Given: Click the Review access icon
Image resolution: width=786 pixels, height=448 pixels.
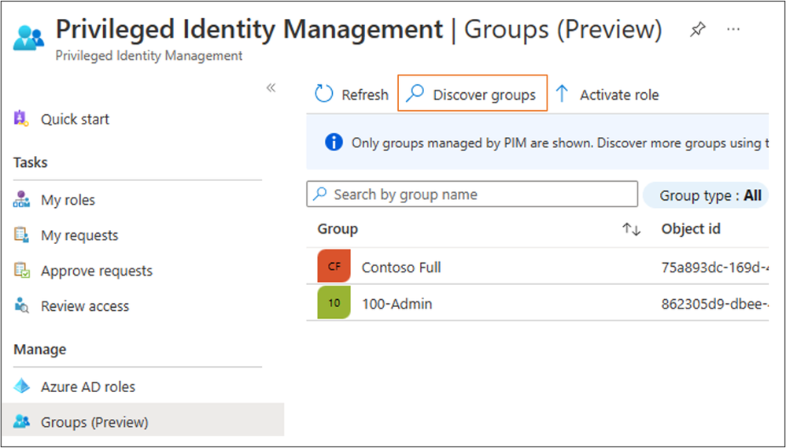Looking at the screenshot, I should pos(21,306).
